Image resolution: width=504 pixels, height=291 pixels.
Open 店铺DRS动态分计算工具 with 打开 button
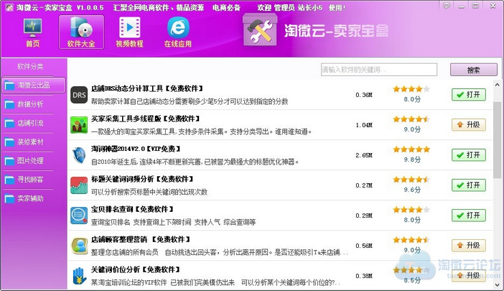pyautogui.click(x=469, y=95)
